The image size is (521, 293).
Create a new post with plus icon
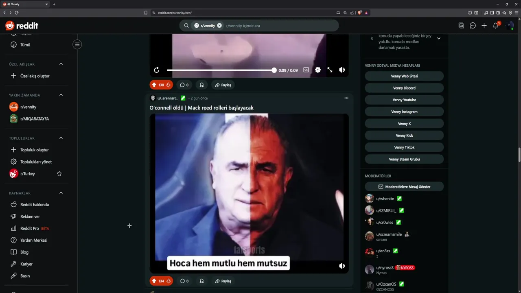click(x=484, y=26)
